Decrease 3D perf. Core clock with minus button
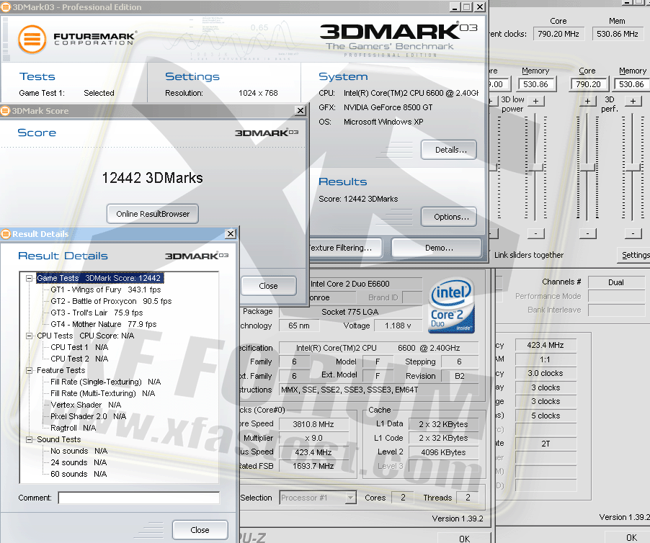This screenshot has height=543, width=650. 589,233
